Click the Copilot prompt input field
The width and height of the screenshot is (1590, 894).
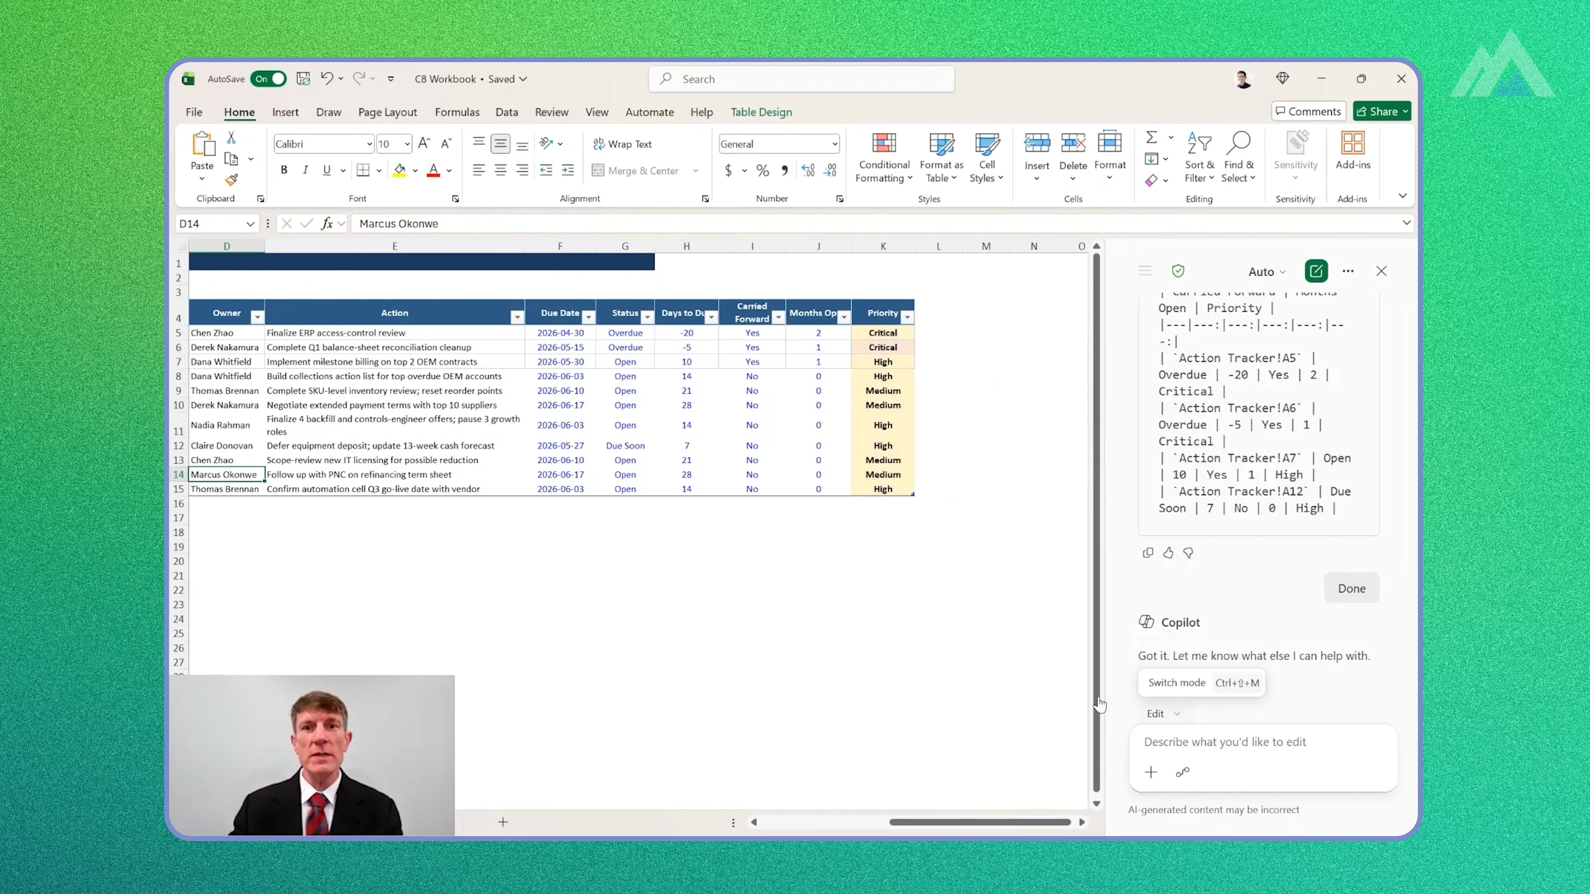coord(1262,742)
